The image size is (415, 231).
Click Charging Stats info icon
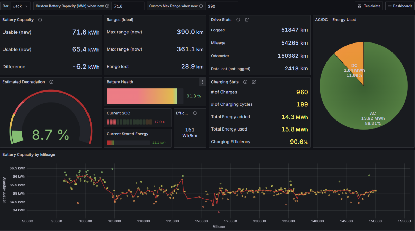click(x=245, y=82)
